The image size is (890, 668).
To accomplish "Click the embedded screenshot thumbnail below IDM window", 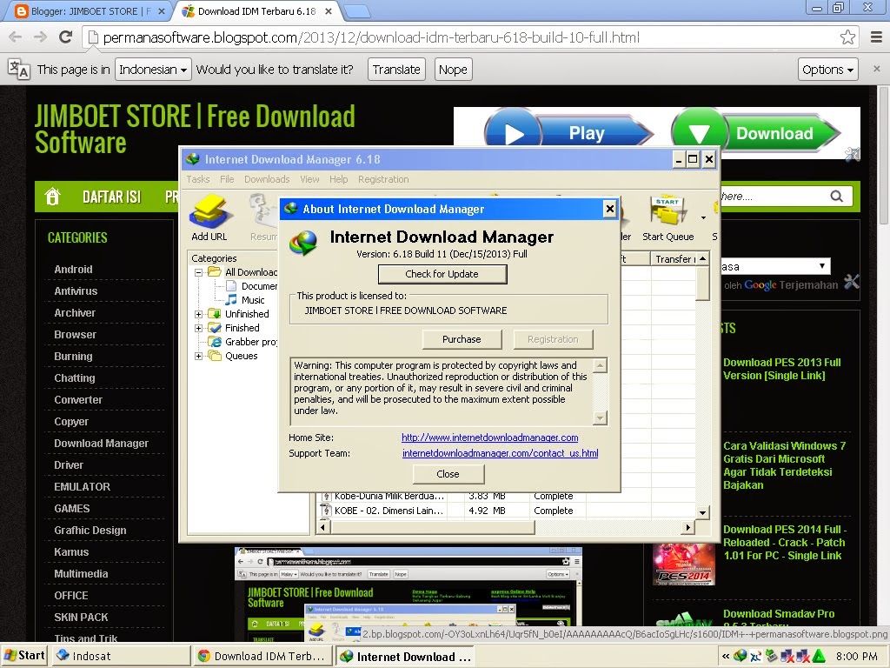I will [408, 594].
